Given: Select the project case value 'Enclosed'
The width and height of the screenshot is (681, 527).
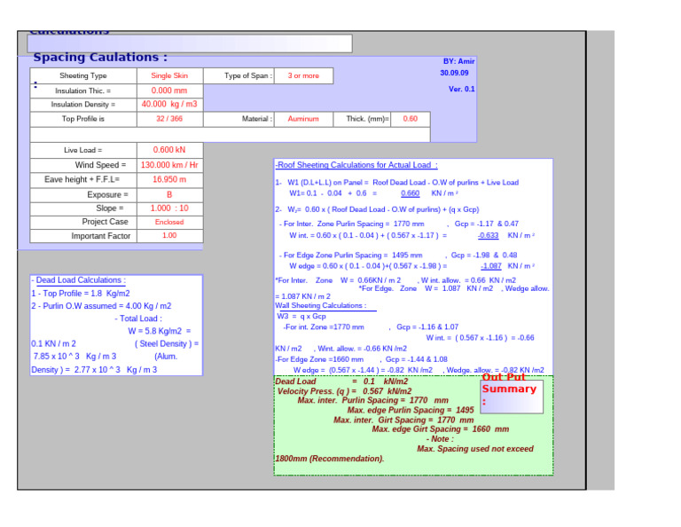Looking at the screenshot, I should (x=170, y=222).
